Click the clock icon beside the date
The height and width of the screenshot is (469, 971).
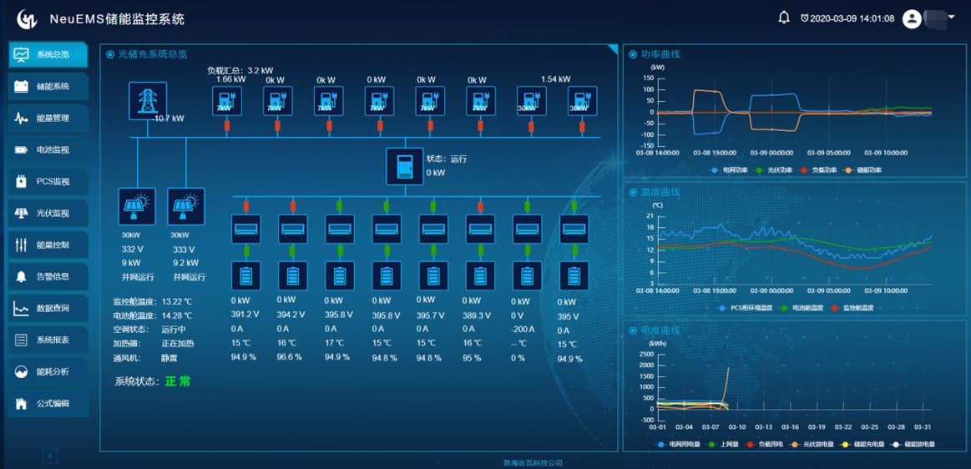click(804, 18)
